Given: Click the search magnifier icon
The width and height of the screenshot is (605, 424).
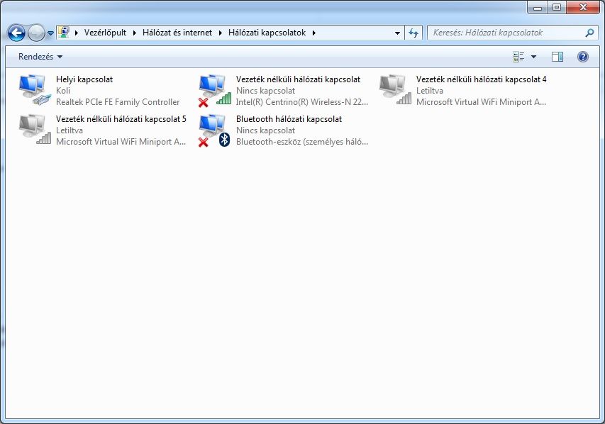Looking at the screenshot, I should pyautogui.click(x=589, y=33).
